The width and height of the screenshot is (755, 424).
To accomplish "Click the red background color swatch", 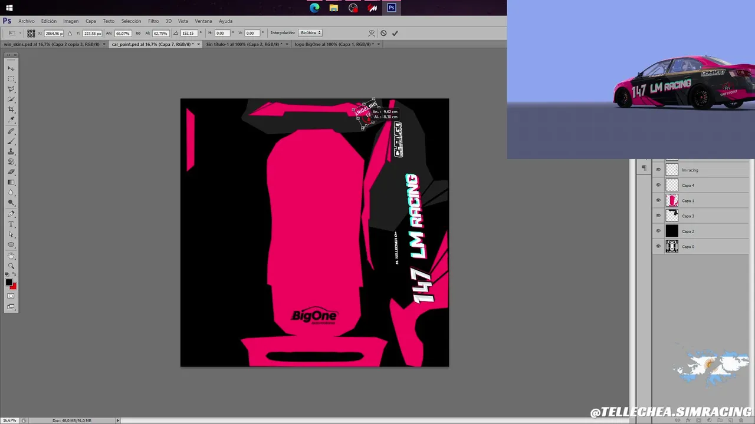I will pyautogui.click(x=14, y=287).
